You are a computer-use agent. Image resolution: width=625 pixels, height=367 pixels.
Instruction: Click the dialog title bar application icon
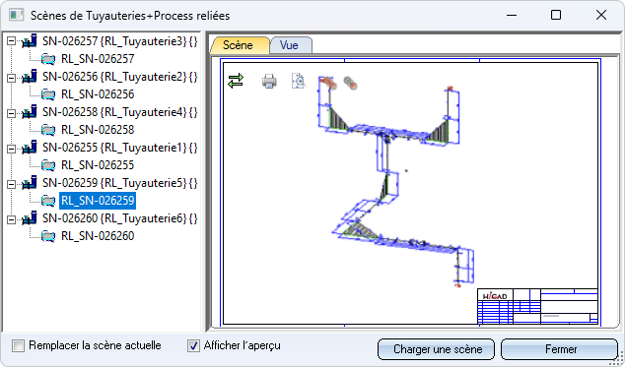pyautogui.click(x=17, y=15)
